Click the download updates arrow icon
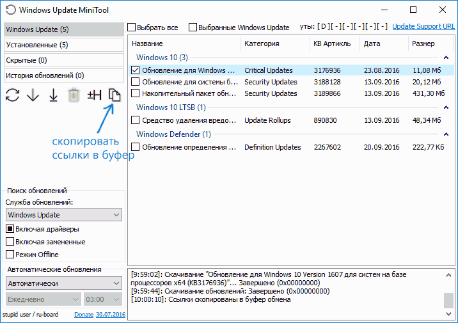The width and height of the screenshot is (458, 323). (x=33, y=95)
